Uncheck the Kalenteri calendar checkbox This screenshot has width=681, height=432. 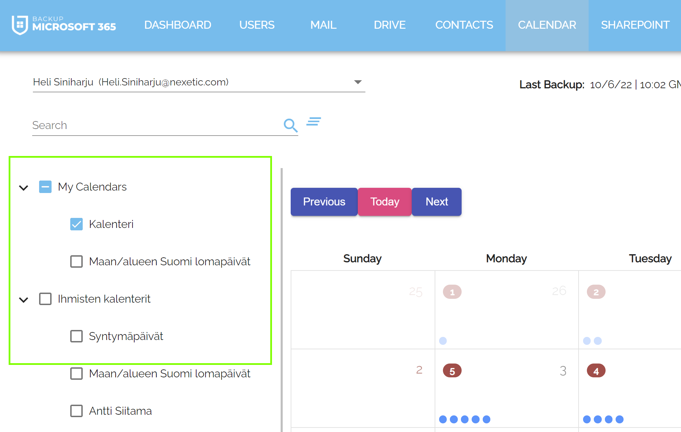tap(76, 224)
